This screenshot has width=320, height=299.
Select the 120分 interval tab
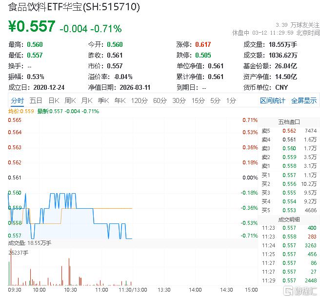tap(140, 100)
